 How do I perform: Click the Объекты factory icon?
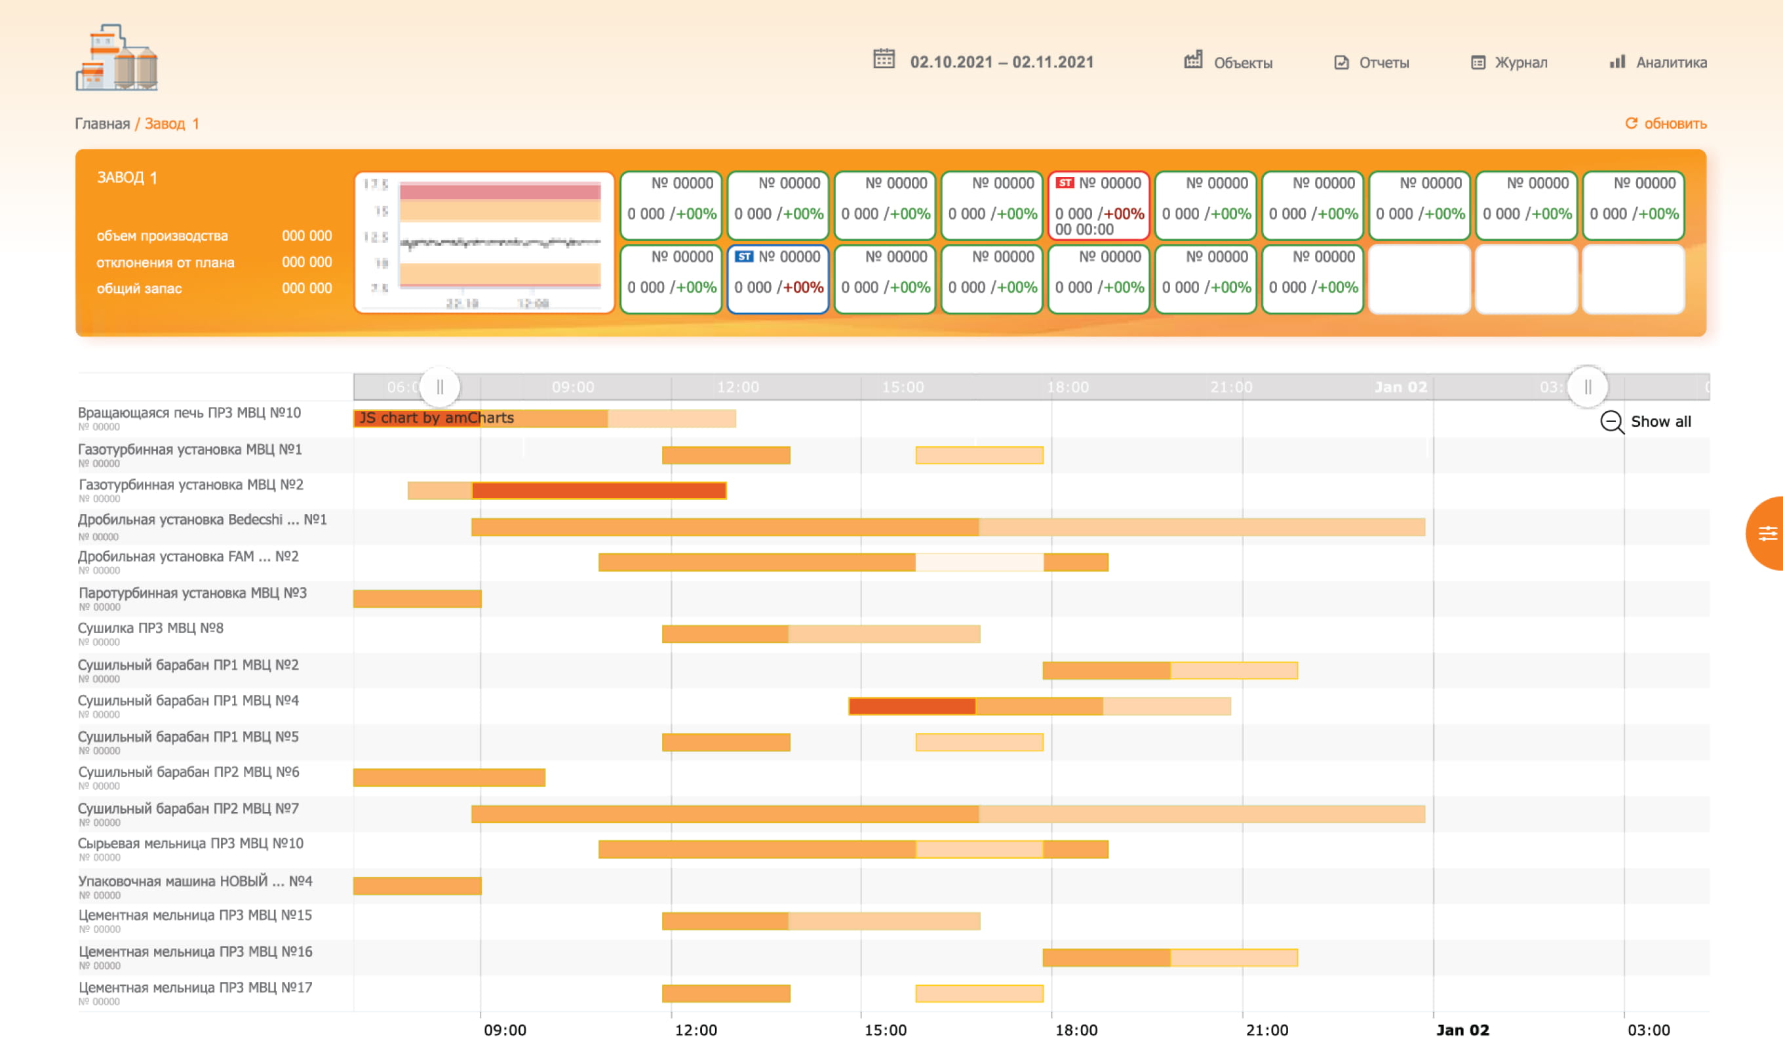coord(1193,60)
